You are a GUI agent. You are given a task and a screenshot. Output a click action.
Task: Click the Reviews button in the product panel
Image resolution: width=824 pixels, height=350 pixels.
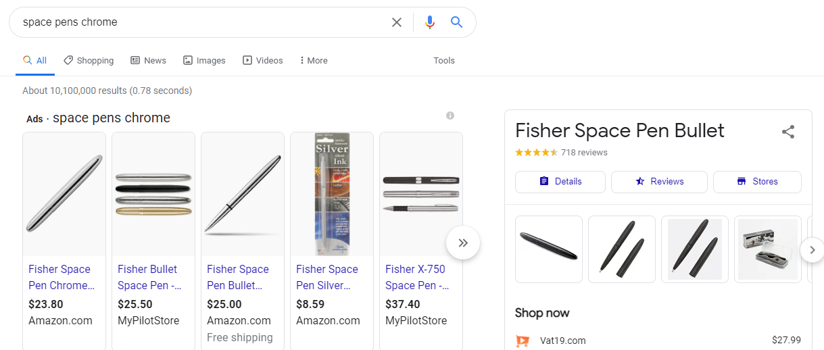tap(659, 182)
